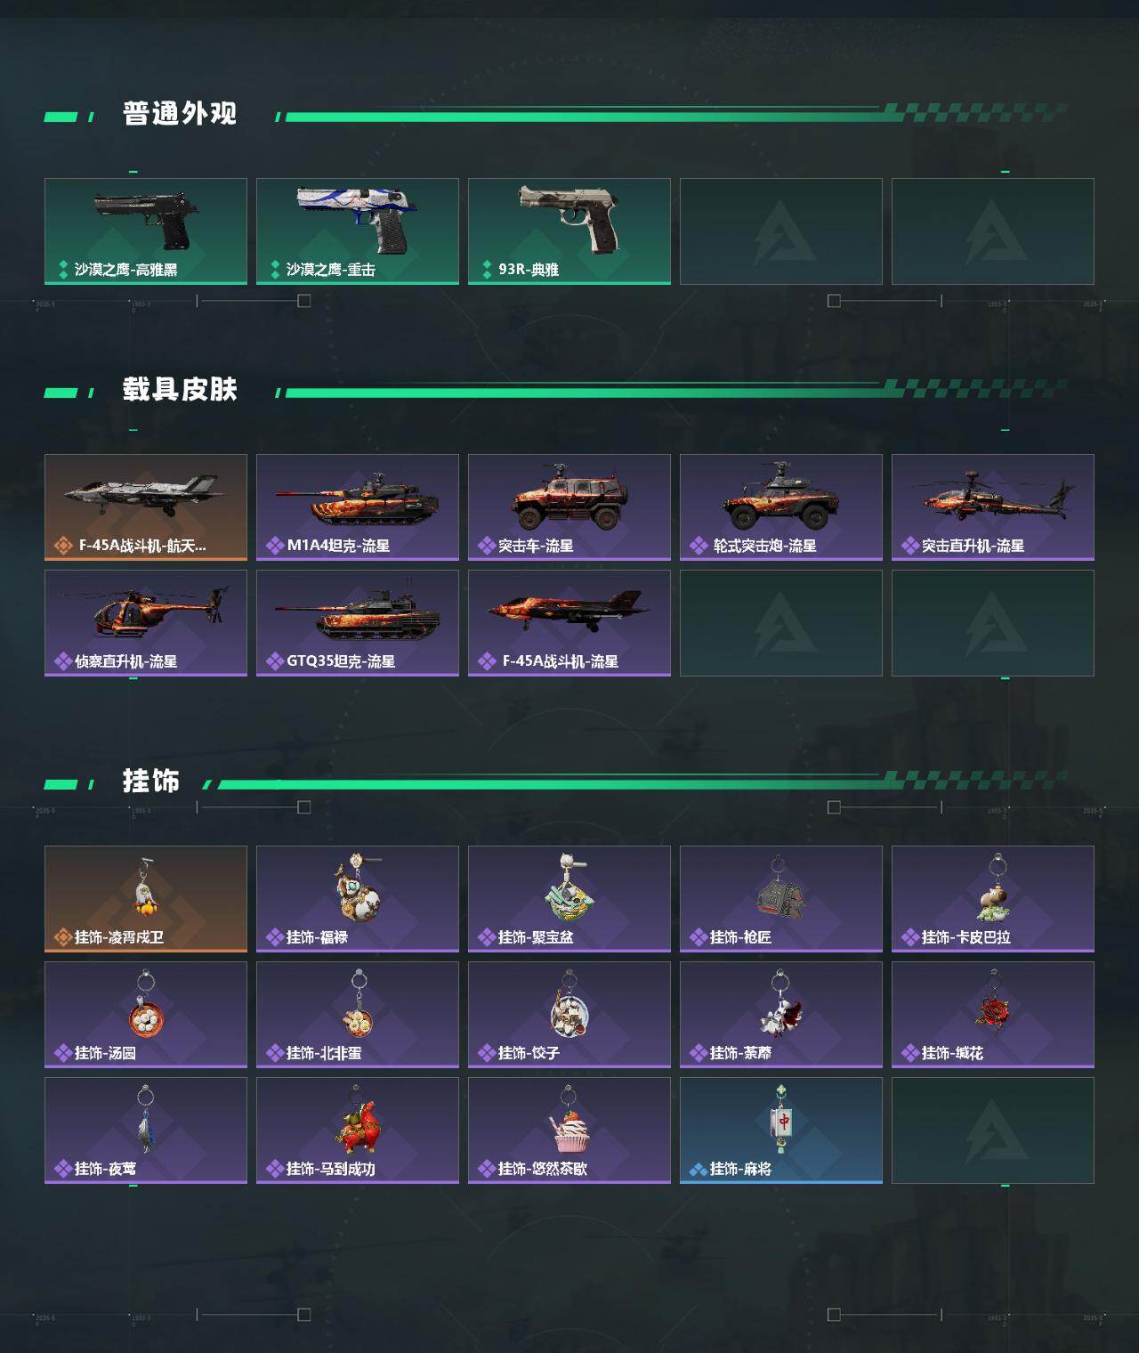Select the 侦察直升机-流星 helicopter skin
Image resolution: width=1139 pixels, height=1353 pixels.
(146, 623)
